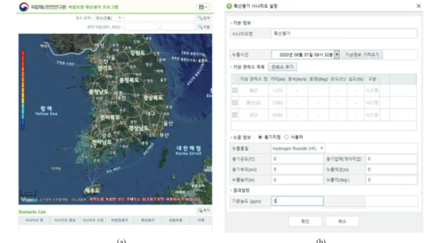The image size is (424, 243).
Task: Click the 누출높이(m) input field
Action: pyautogui.click(x=297, y=180)
